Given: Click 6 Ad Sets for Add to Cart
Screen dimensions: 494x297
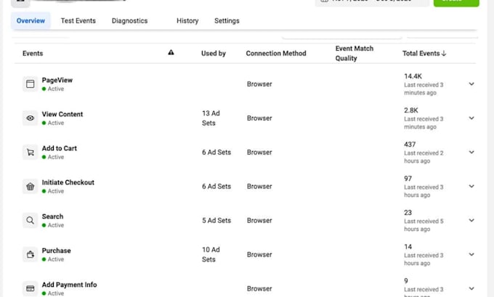Looking at the screenshot, I should 216,152.
